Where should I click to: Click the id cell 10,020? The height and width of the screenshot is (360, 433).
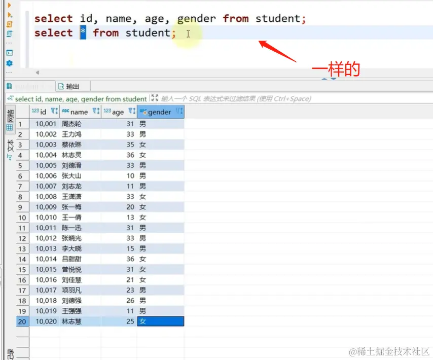tap(45, 321)
